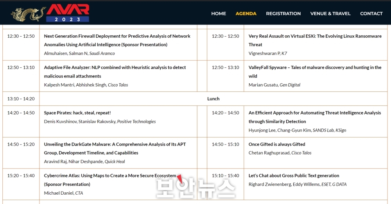
Task: Click 'Hyunjong Lee, Chang-Gyun Kim' speaker line
Action: coord(297,130)
